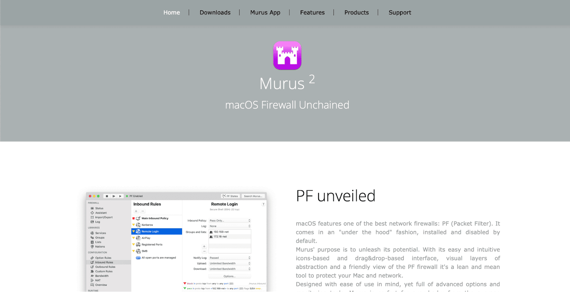Click the PF unveiled heading
Viewport: 570px width, 292px height.
click(x=336, y=196)
